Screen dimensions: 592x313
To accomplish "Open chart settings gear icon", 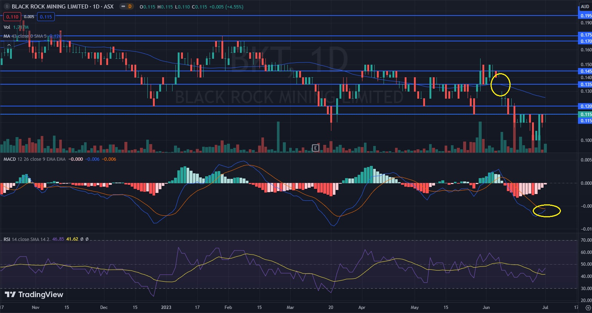I will [x=588, y=307].
